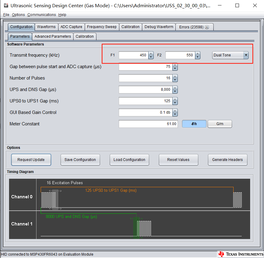
Task: Decrease the F1 frequency with down arrow
Action: coord(151,57)
